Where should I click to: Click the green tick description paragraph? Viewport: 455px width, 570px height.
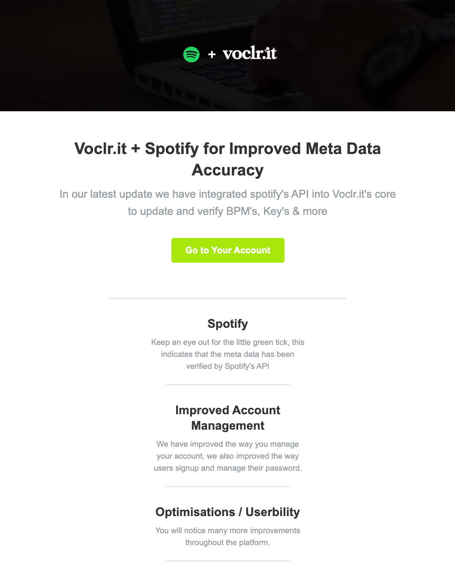tap(227, 354)
